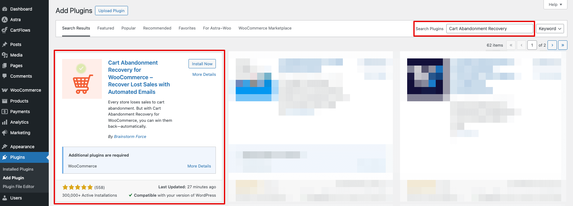Click the Analytics bar chart icon
The height and width of the screenshot is (206, 573).
[5, 122]
